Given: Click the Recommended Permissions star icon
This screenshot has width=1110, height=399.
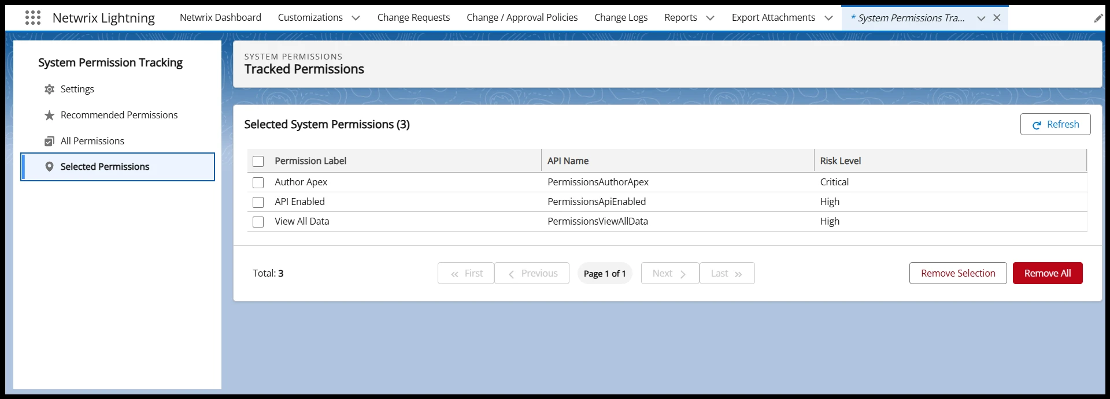Looking at the screenshot, I should click(x=49, y=115).
